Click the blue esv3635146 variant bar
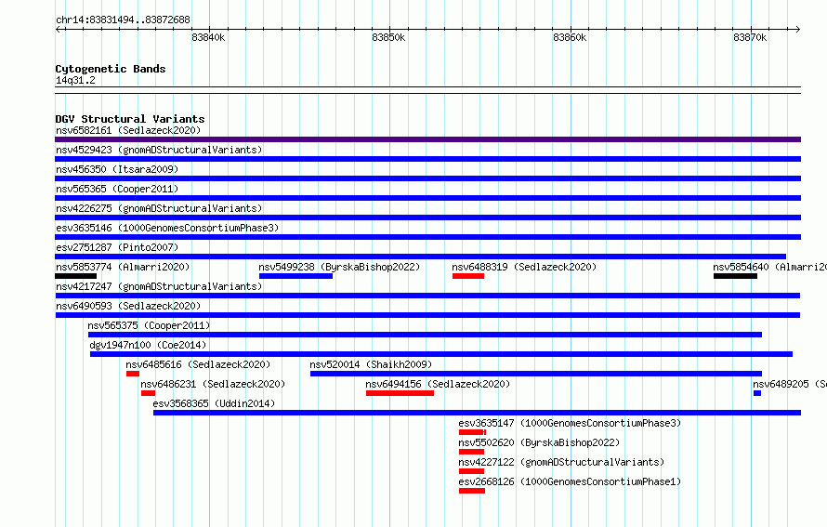This screenshot has width=827, height=527. point(427,237)
